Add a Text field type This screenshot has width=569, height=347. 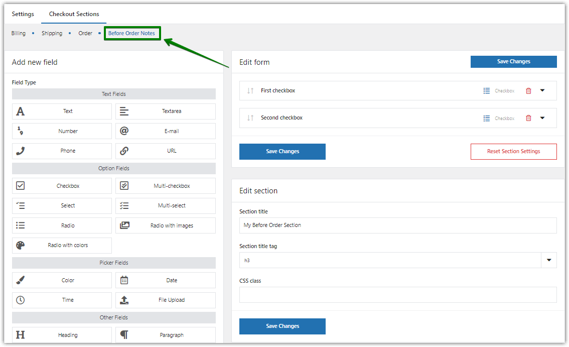62,111
